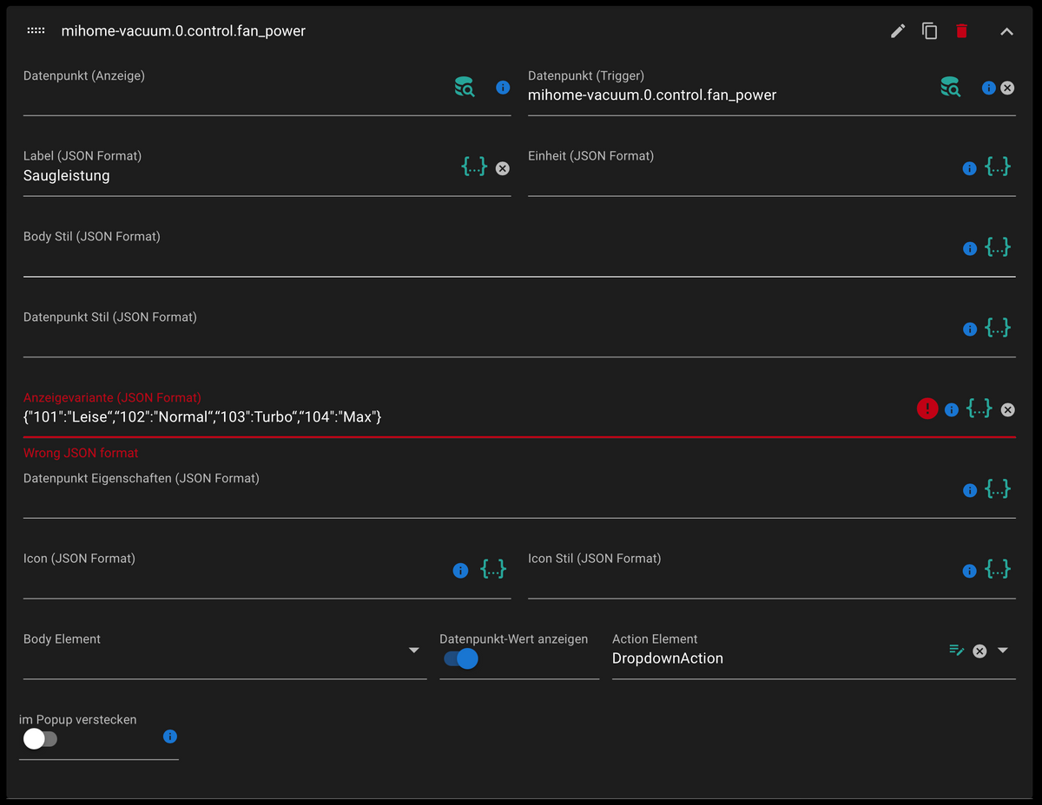Open object browser for Datenpunkt (Trigger)
1042x805 pixels.
tap(950, 87)
